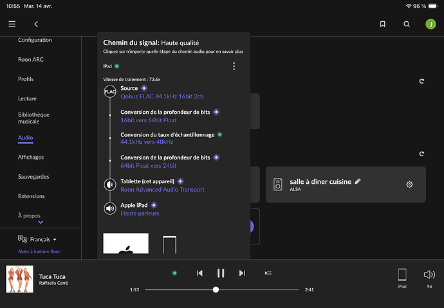
Task: Click green dot beside sample rate conversion
Action: tap(219, 134)
